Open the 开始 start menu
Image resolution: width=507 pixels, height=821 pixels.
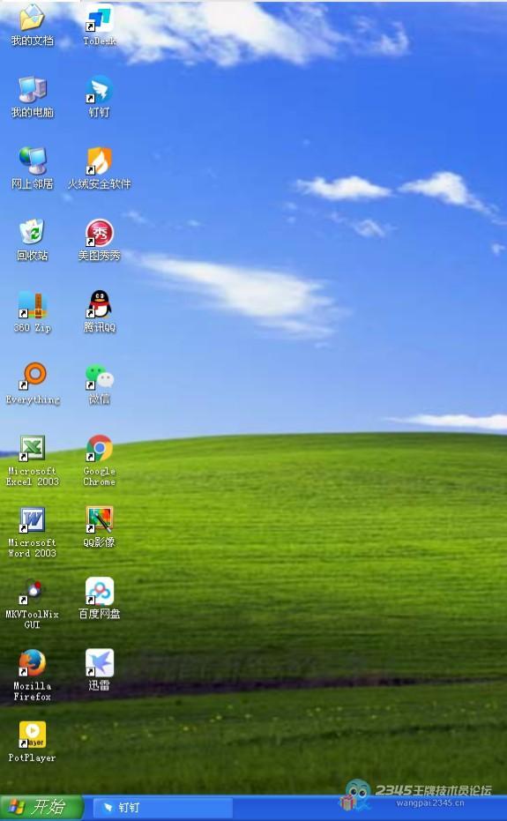tap(41, 807)
